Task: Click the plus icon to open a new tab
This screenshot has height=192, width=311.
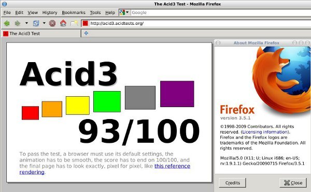Action: 86,33
